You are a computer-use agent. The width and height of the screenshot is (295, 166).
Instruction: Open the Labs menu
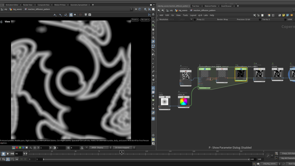[x=206, y=15]
